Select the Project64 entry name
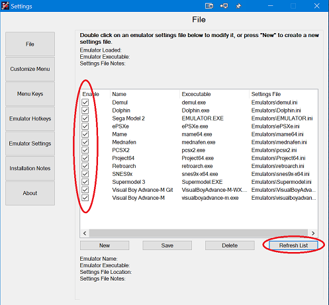Image resolution: width=329 pixels, height=305 pixels. [x=123, y=158]
